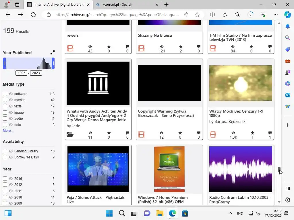Screen dimensions: 294x220
Task: Click the 1925 start year field
Action: click(x=21, y=73)
